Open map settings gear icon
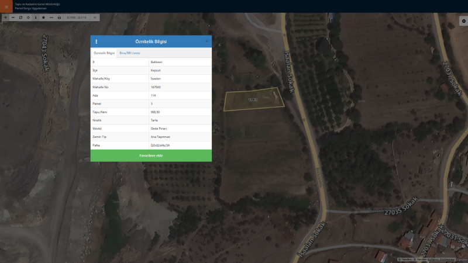 pyautogui.click(x=463, y=21)
